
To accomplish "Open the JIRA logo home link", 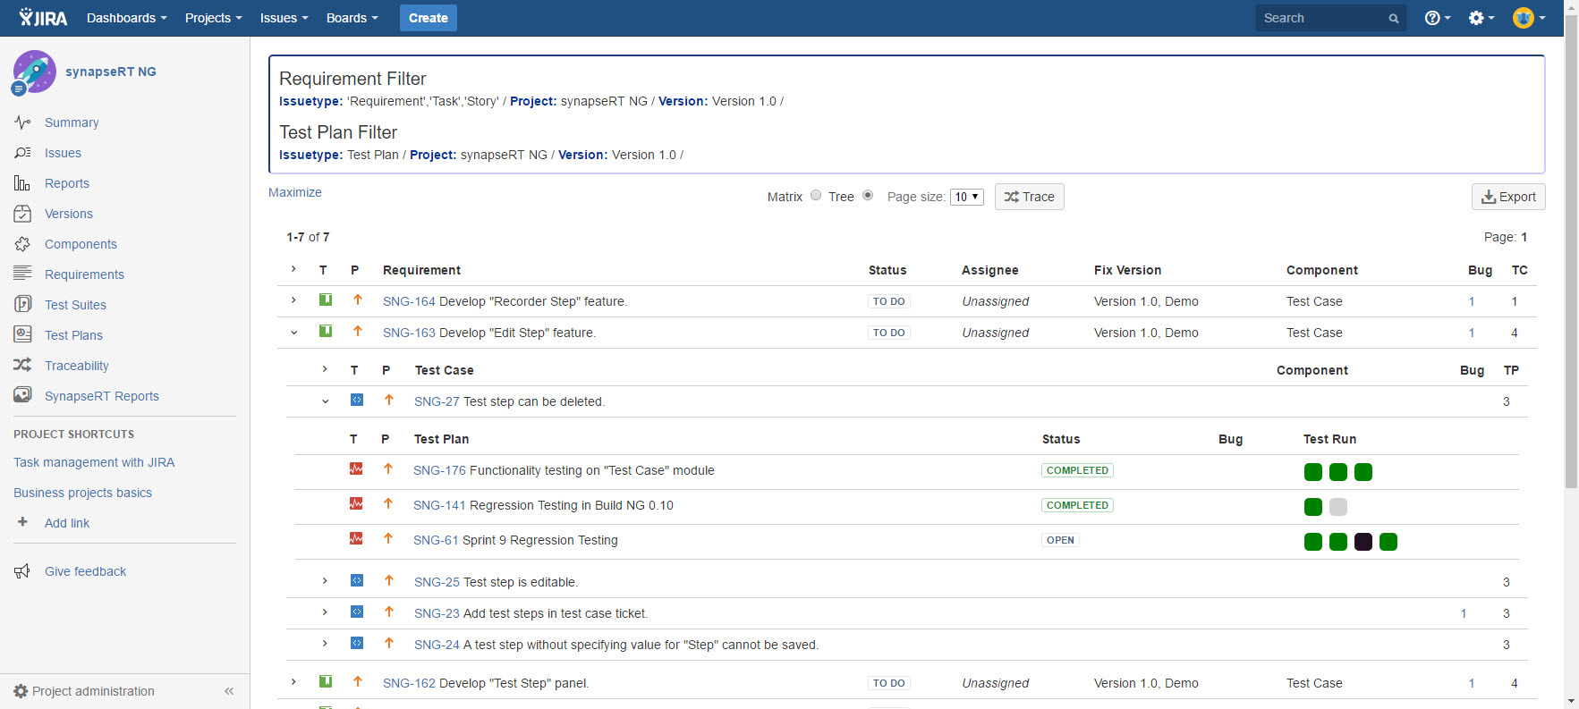I will (43, 18).
